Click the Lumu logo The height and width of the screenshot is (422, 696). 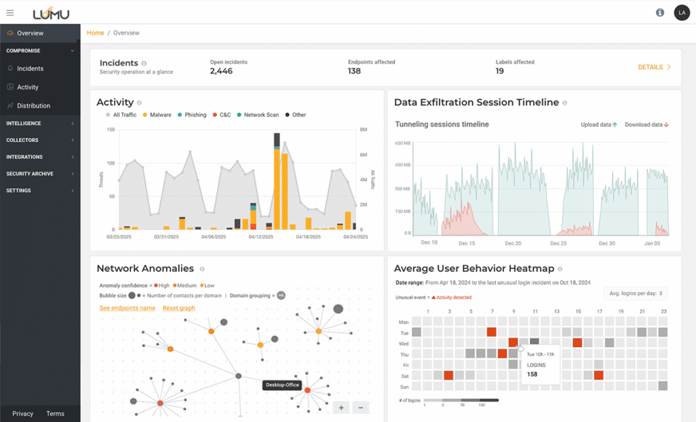pos(51,13)
